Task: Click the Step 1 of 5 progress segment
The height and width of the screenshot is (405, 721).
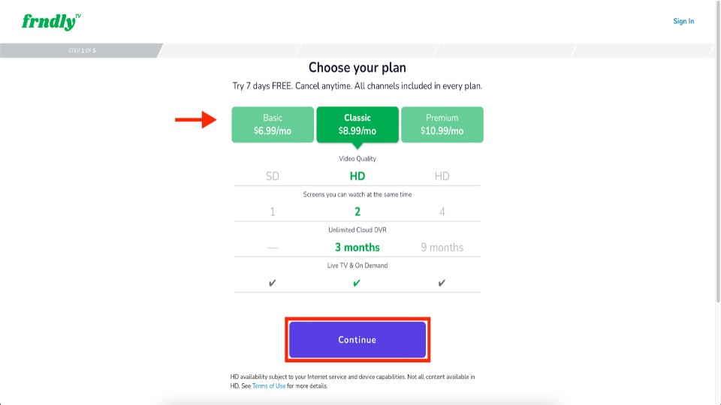Action: pos(81,50)
